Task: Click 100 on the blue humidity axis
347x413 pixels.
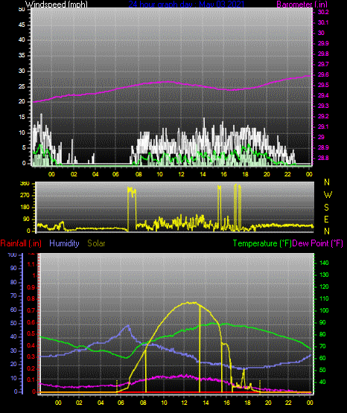Action: point(12,255)
